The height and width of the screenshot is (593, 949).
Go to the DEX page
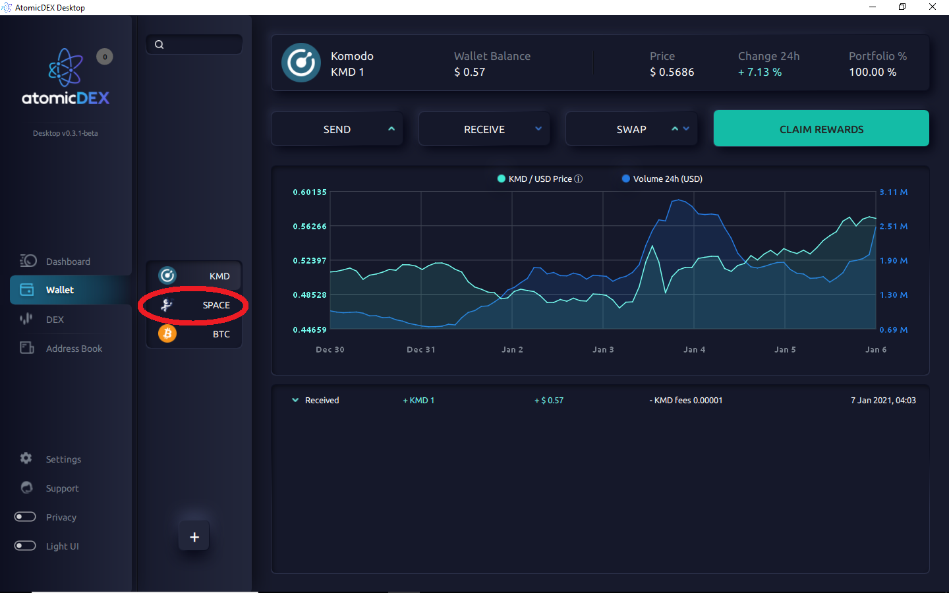click(x=55, y=320)
